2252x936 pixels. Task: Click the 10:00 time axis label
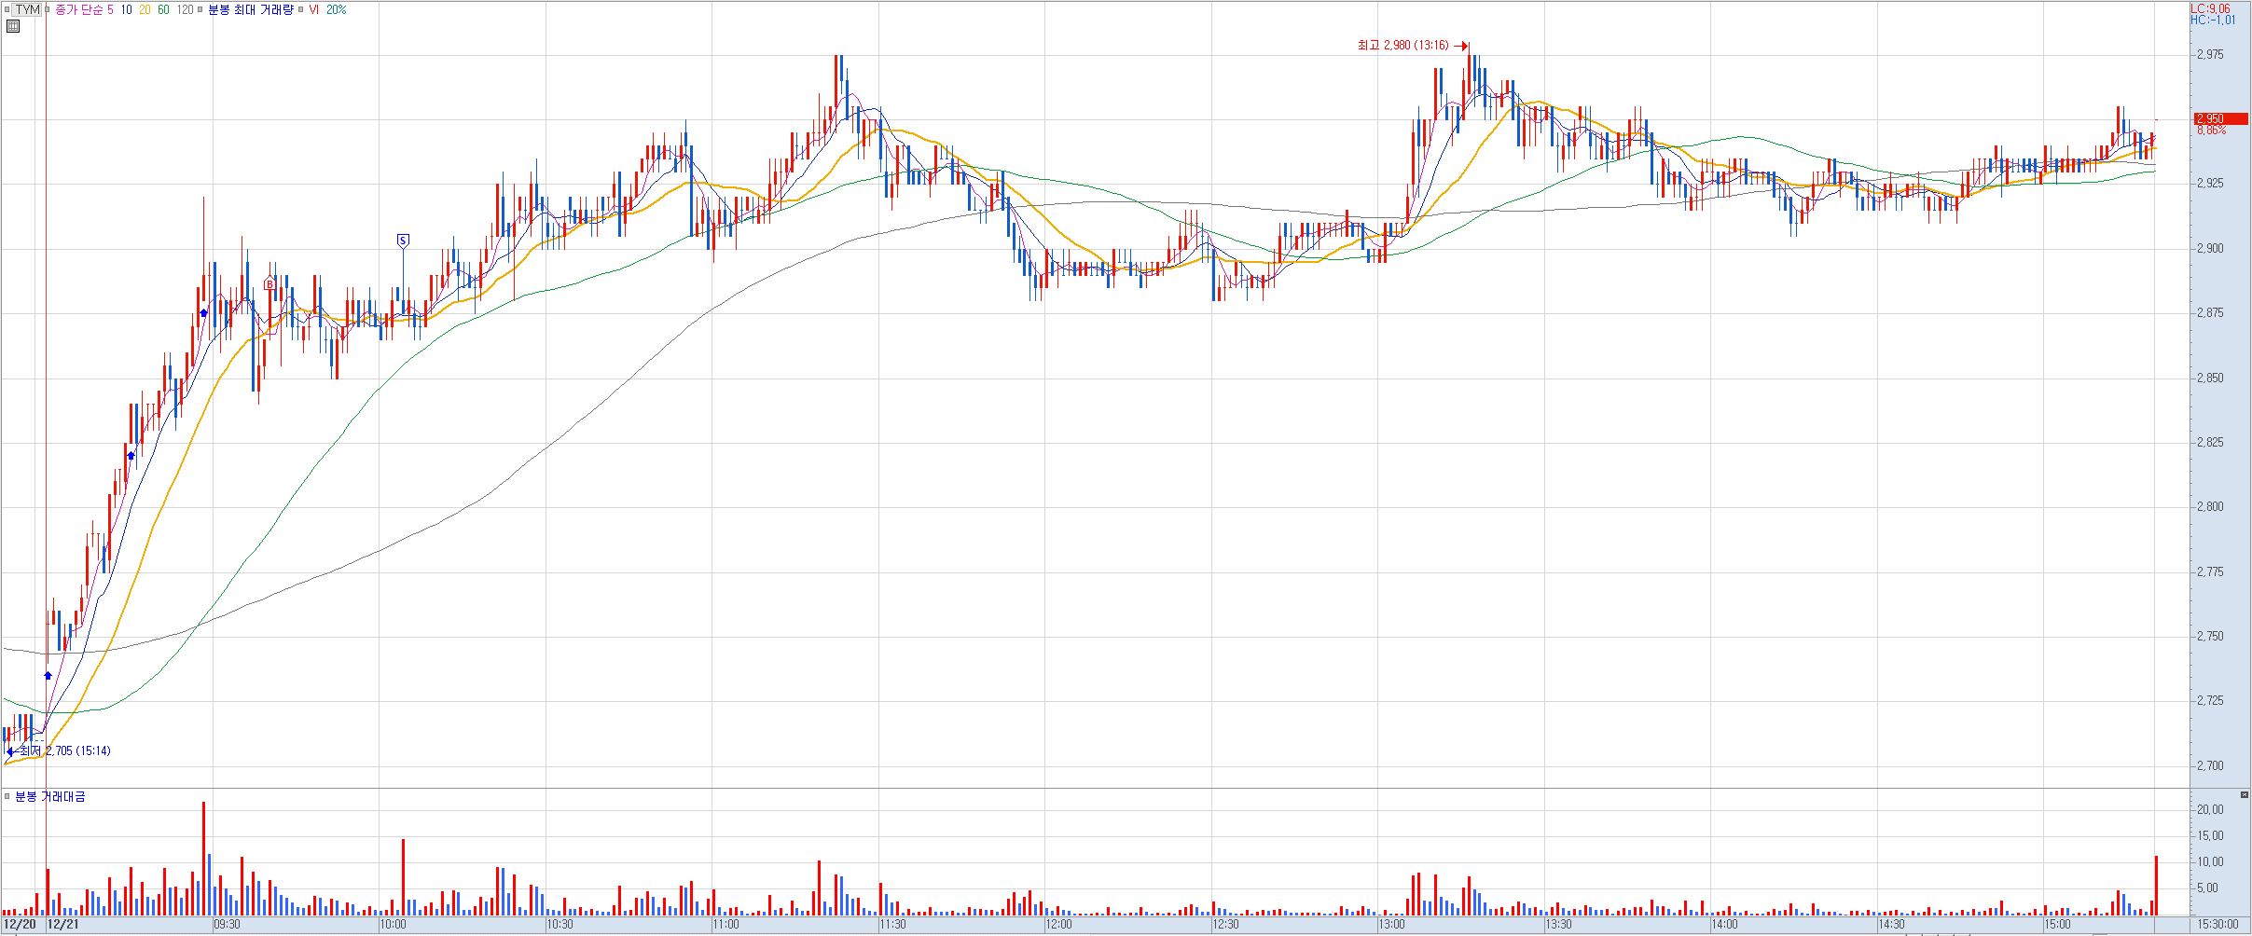coord(393,925)
